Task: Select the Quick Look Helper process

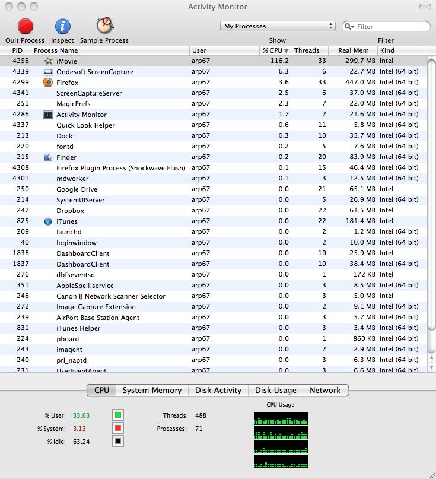Action: click(x=214, y=125)
